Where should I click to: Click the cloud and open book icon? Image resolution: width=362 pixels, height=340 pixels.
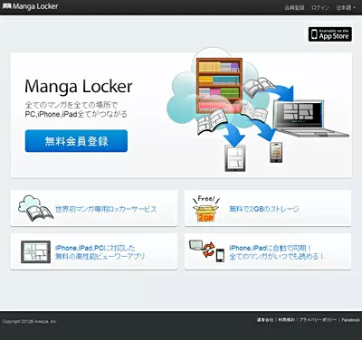(35, 208)
